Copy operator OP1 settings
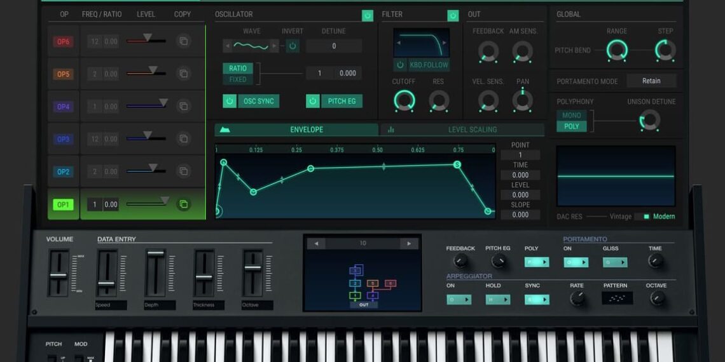This screenshot has width=725, height=362. (184, 204)
